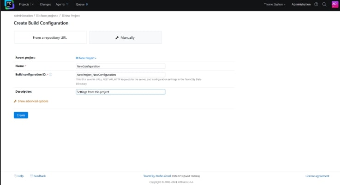Click the wrench icon beside Show advanced options
340x185 pixels.
point(15,101)
